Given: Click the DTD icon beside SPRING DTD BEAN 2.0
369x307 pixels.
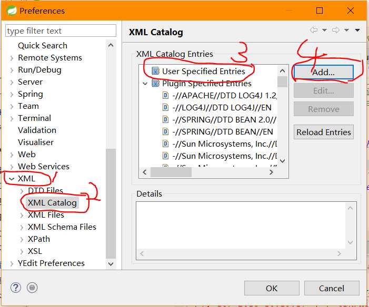Looking at the screenshot, I should pos(165,120).
